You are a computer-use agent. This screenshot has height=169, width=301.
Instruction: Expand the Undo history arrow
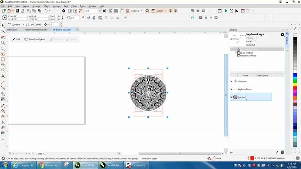(x=49, y=11)
